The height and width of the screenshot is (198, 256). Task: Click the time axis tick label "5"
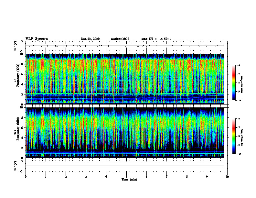[x=126, y=177]
